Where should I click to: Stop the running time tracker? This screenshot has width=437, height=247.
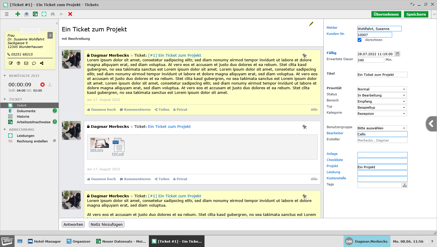tap(43, 85)
